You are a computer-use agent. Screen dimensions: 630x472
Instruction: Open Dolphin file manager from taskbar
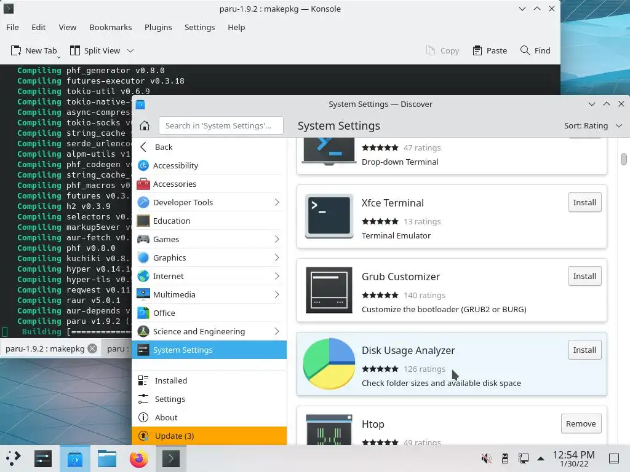pyautogui.click(x=107, y=458)
